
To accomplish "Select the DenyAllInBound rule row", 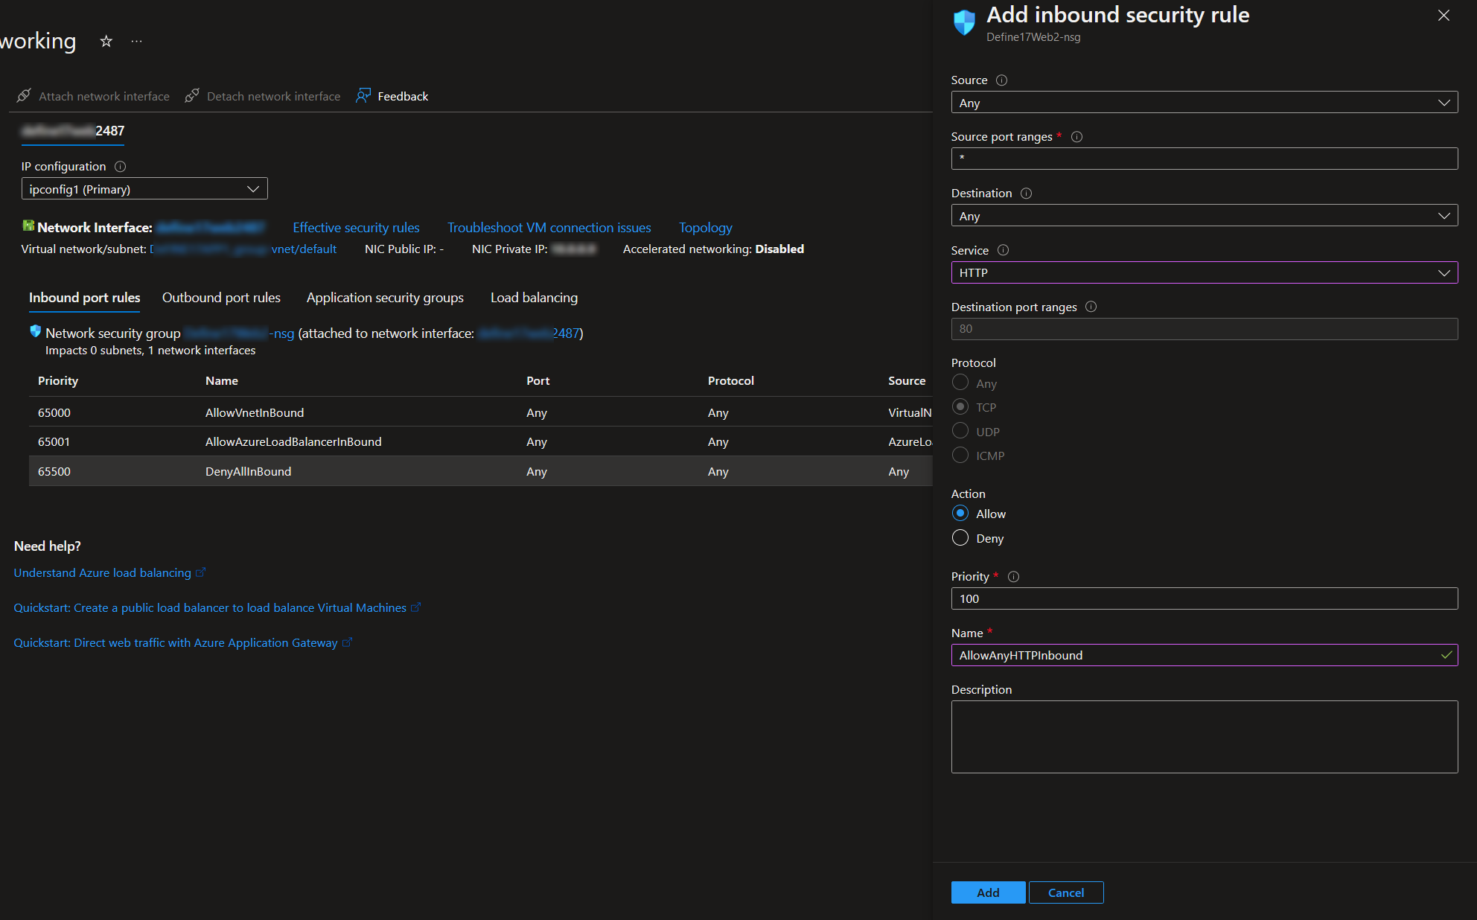I will point(480,471).
